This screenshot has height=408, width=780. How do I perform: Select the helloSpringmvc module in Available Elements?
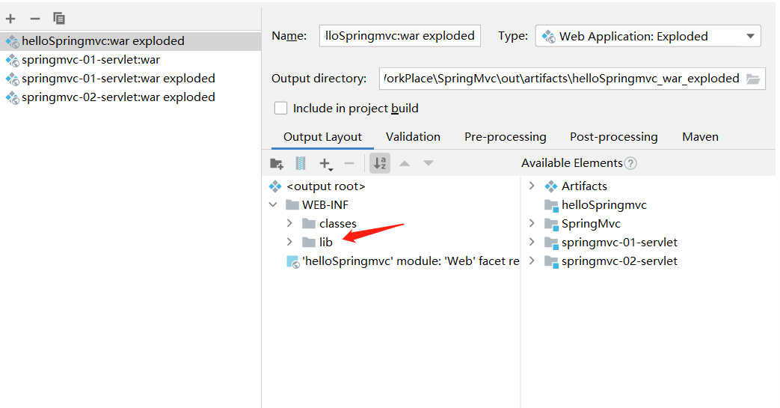click(x=604, y=204)
